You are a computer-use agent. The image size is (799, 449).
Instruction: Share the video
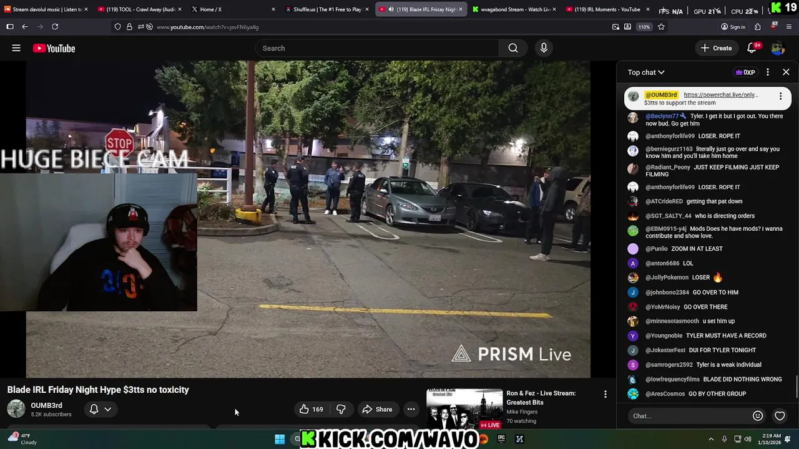[x=377, y=409]
